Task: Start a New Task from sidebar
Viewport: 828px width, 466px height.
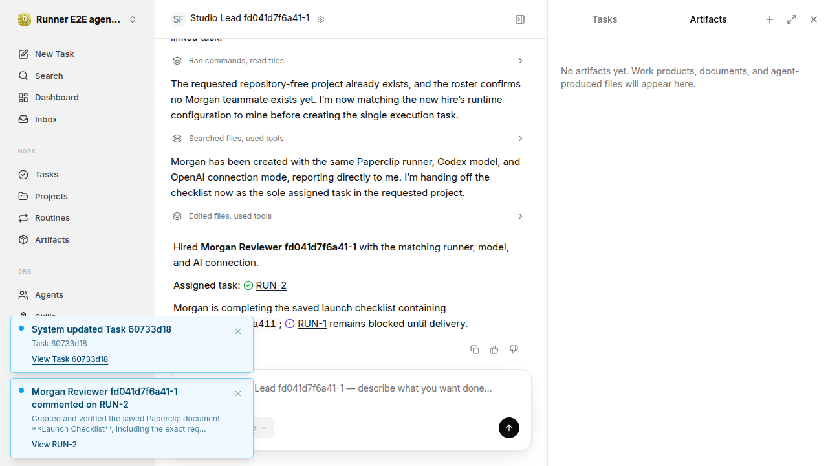Action: (x=78, y=54)
